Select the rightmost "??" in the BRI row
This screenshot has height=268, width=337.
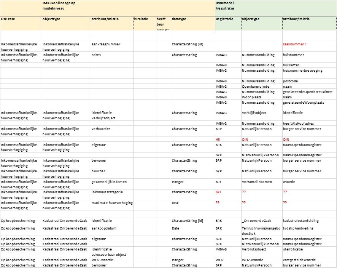click(x=285, y=192)
